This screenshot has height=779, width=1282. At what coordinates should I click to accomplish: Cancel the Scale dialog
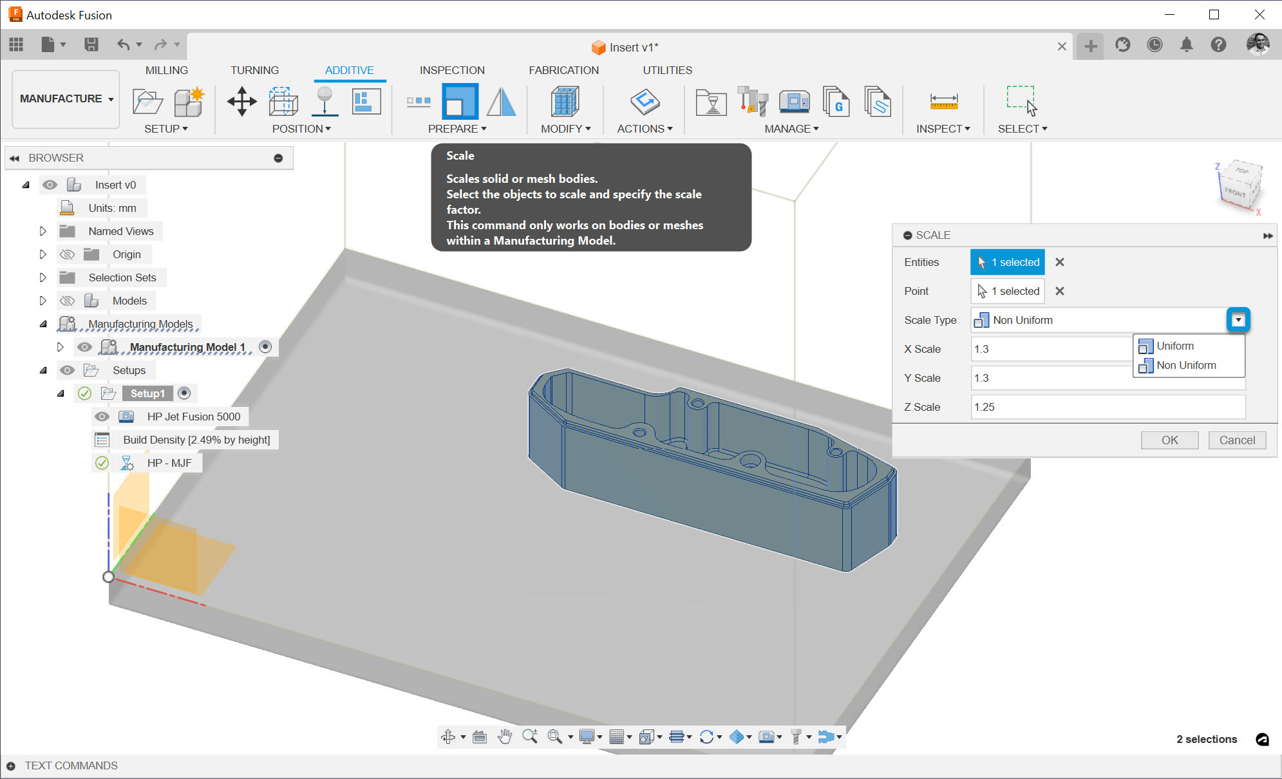tap(1236, 440)
